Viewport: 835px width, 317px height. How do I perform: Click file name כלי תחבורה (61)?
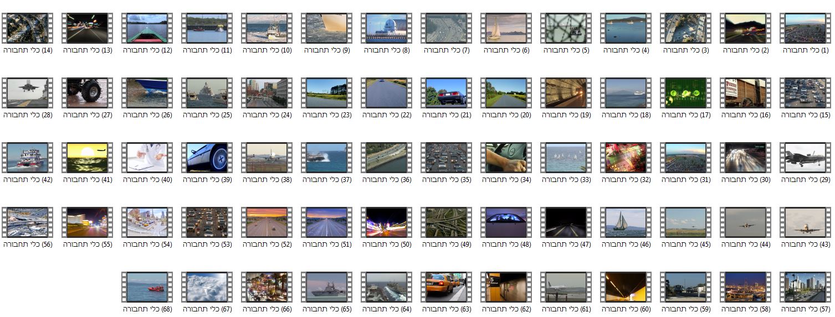point(566,309)
